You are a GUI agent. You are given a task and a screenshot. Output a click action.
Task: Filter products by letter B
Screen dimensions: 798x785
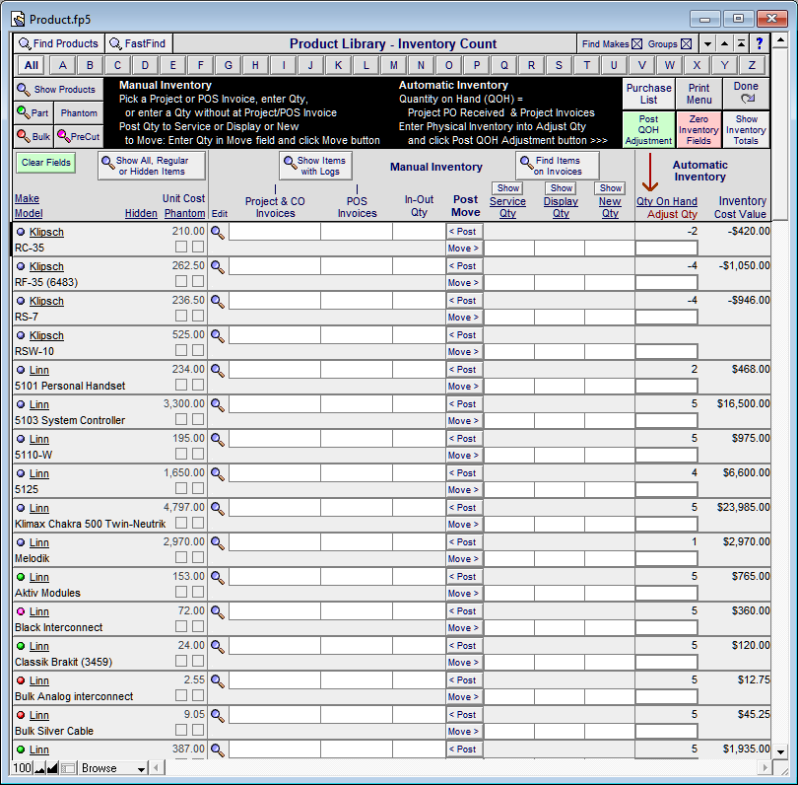point(90,65)
